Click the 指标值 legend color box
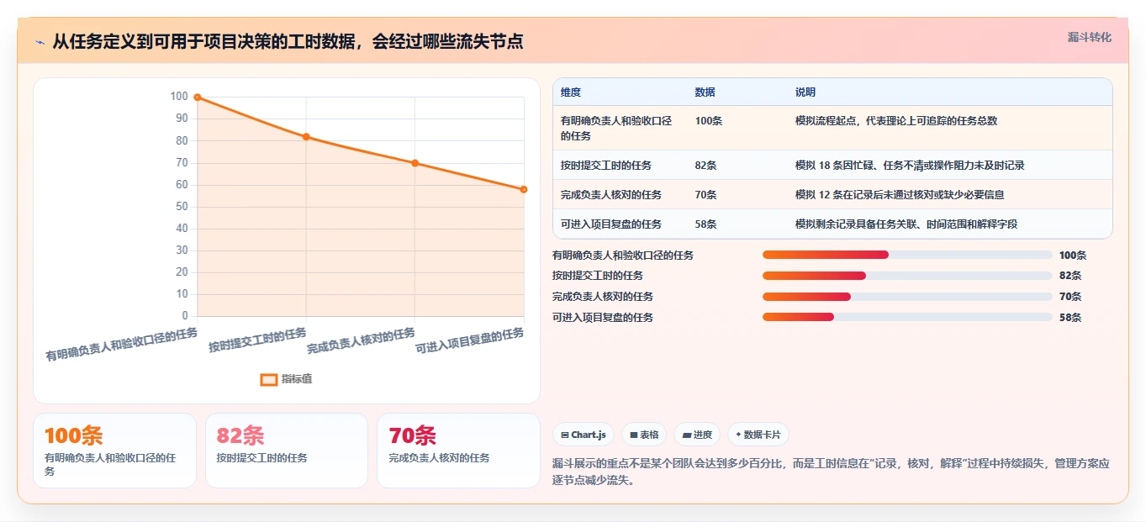This screenshot has height=522, width=1146. pos(269,379)
